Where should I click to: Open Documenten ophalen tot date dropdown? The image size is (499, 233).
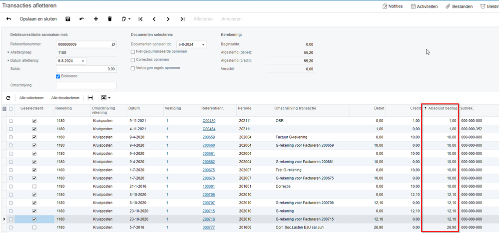pyautogui.click(x=203, y=44)
